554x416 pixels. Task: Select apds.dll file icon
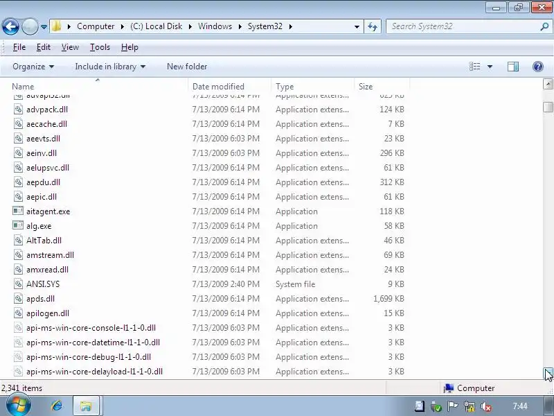(18, 298)
